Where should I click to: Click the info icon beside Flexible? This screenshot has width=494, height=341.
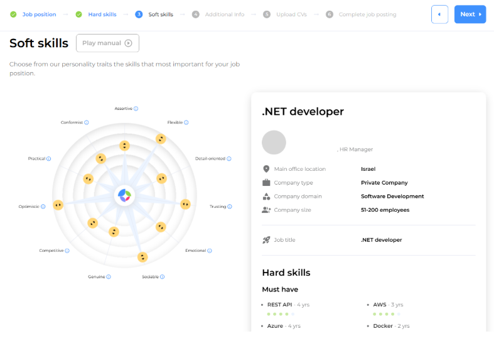point(186,122)
